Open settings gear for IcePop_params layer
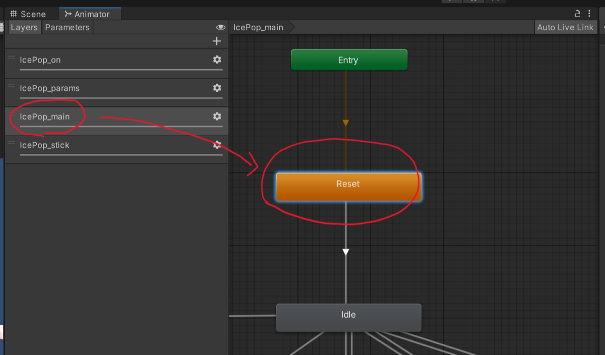This screenshot has height=355, width=605. pyautogui.click(x=217, y=88)
